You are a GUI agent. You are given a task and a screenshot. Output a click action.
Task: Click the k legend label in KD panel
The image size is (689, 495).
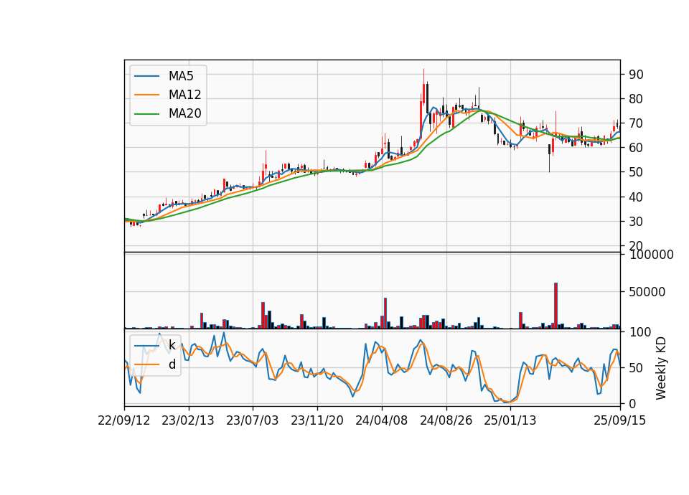(x=172, y=345)
